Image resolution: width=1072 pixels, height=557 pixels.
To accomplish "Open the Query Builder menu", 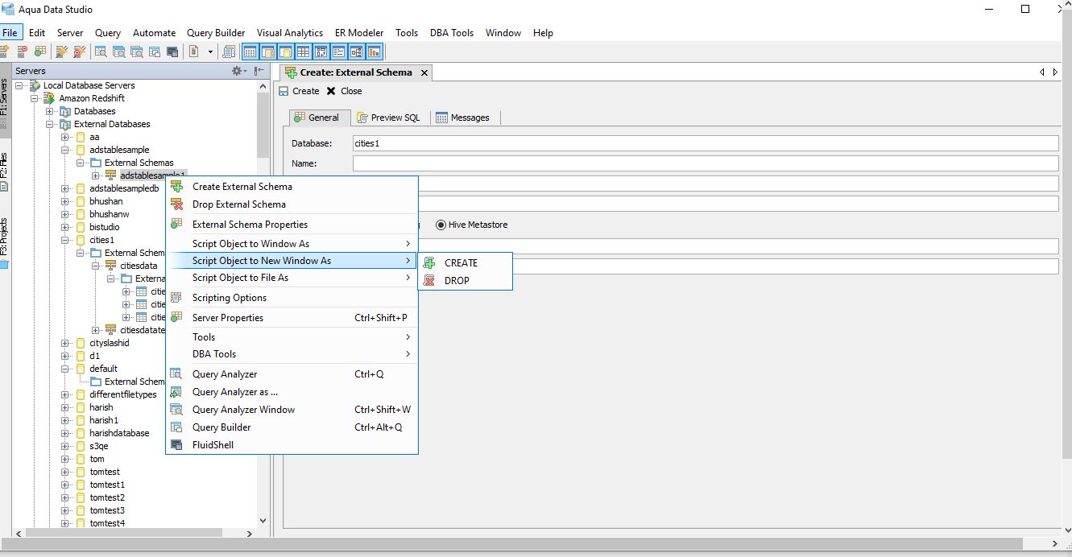I will pos(216,33).
